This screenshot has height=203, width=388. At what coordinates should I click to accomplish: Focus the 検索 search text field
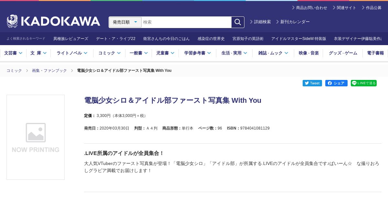click(187, 22)
